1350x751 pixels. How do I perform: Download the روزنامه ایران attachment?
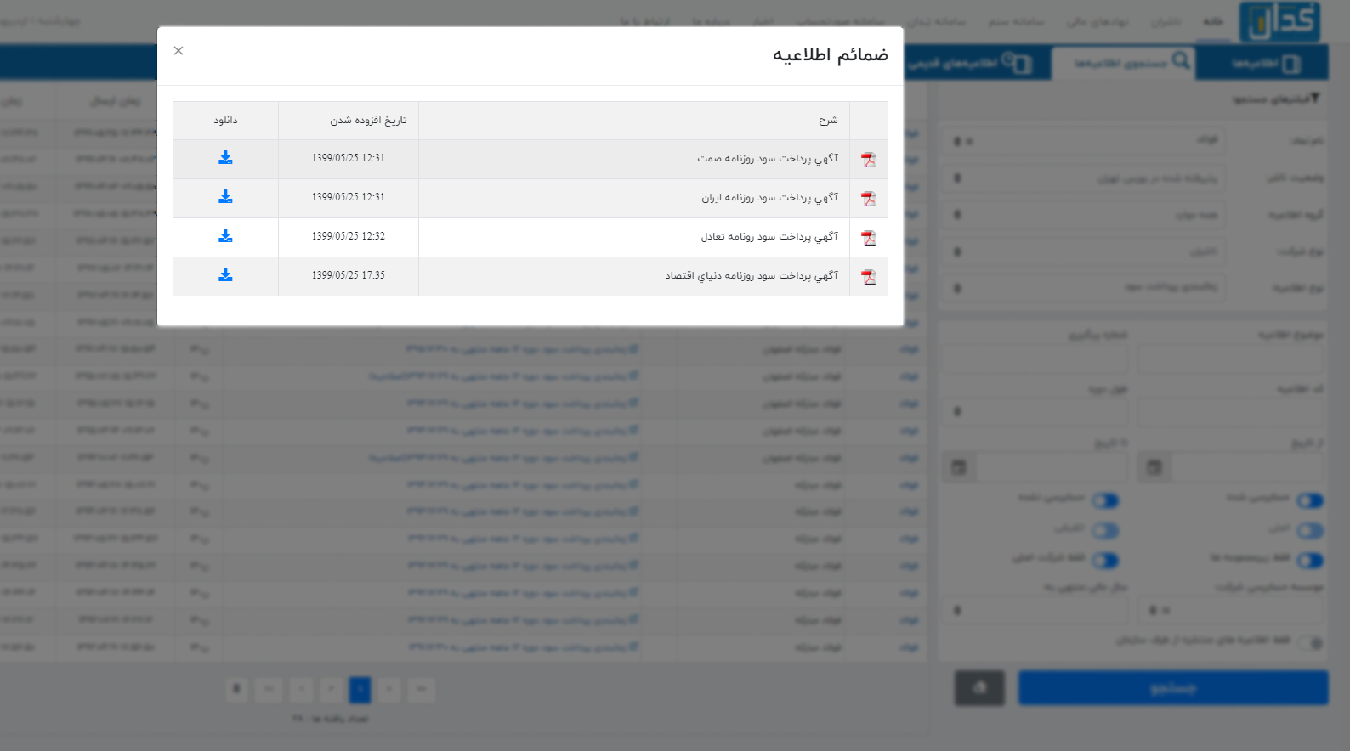[x=225, y=197]
